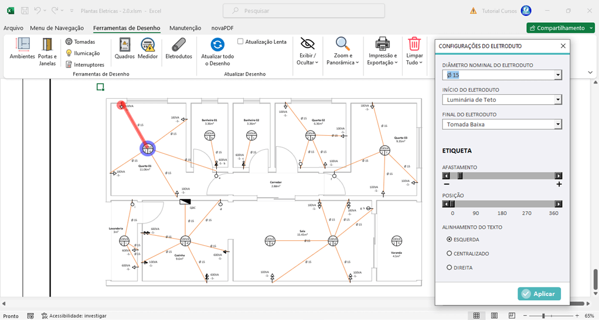Open Quick Access Toolbar customize arrow
Image resolution: width=599 pixels, height=320 pixels.
click(x=72, y=11)
